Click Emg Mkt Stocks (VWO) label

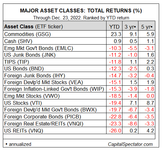click(32, 96)
